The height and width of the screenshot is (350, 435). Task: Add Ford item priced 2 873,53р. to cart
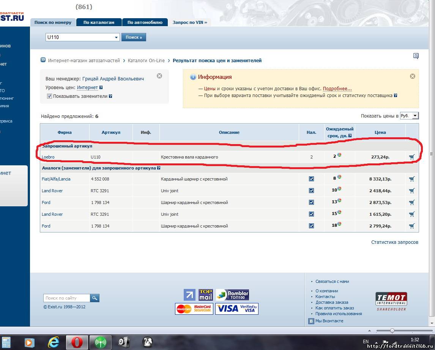tap(412, 202)
